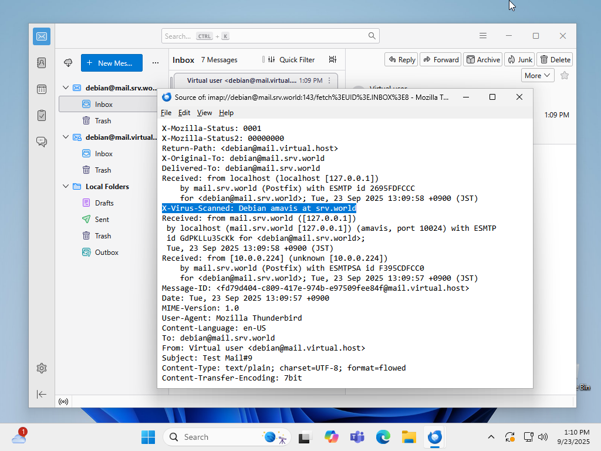Expand the More actions dropdown
The height and width of the screenshot is (451, 601).
click(x=538, y=75)
